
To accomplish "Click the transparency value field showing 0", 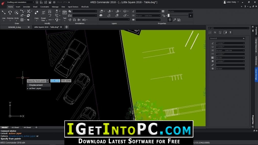I will [191, 16].
